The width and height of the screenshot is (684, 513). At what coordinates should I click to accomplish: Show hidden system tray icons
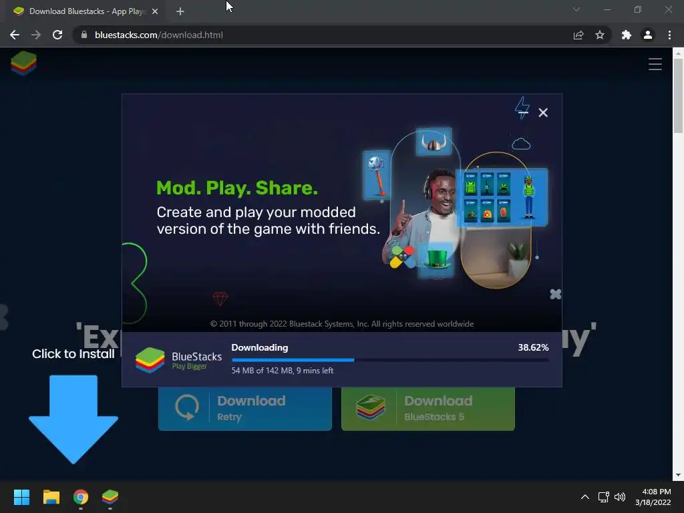(x=585, y=497)
